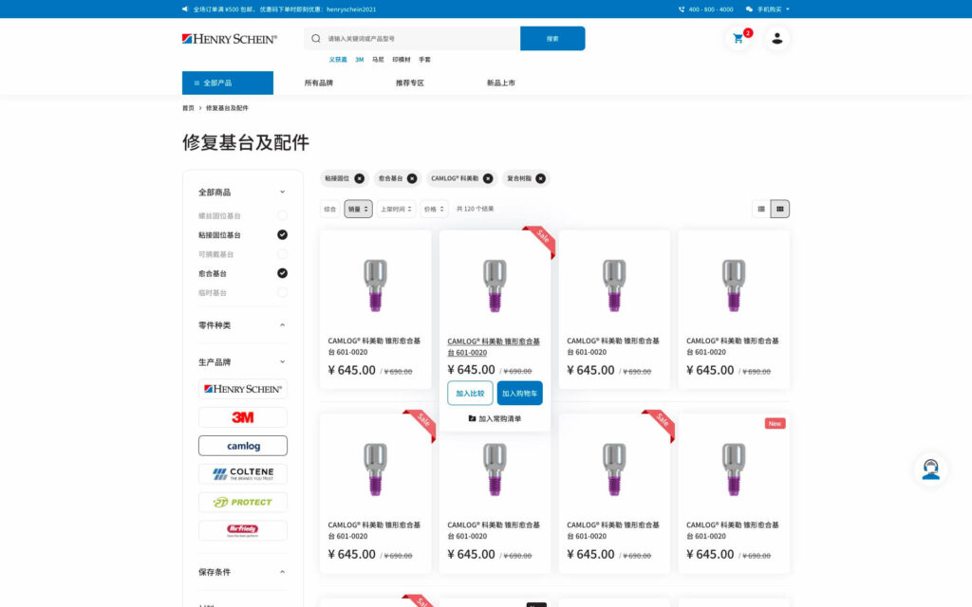Filter by Protect brand logo
972x607 pixels.
[243, 503]
